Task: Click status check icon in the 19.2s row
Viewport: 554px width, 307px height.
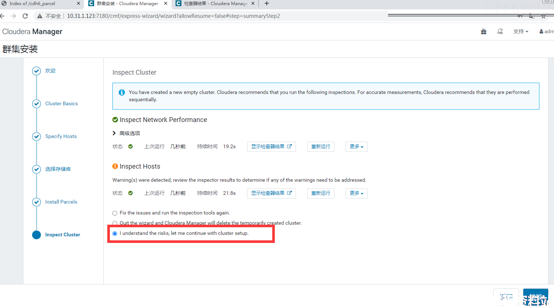Action: point(131,146)
